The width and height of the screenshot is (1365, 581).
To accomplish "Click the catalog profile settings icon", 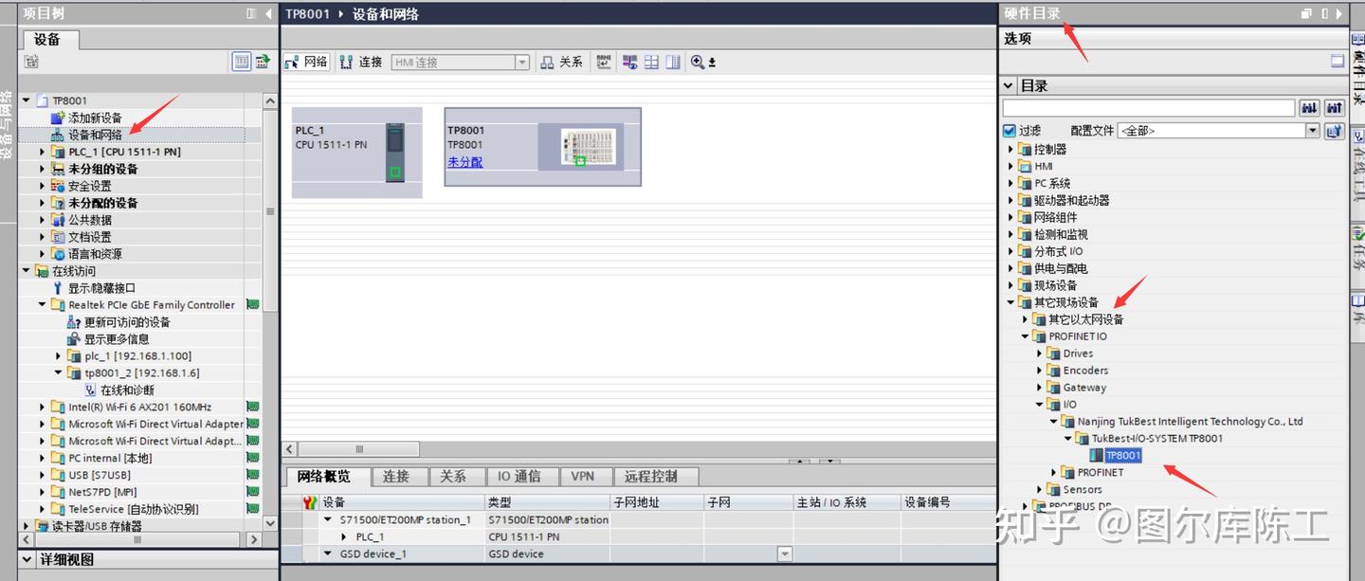I will [x=1335, y=131].
